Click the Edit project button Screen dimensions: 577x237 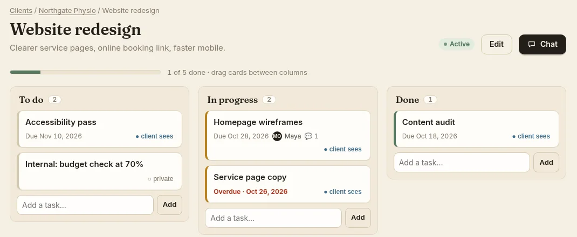pyautogui.click(x=497, y=44)
